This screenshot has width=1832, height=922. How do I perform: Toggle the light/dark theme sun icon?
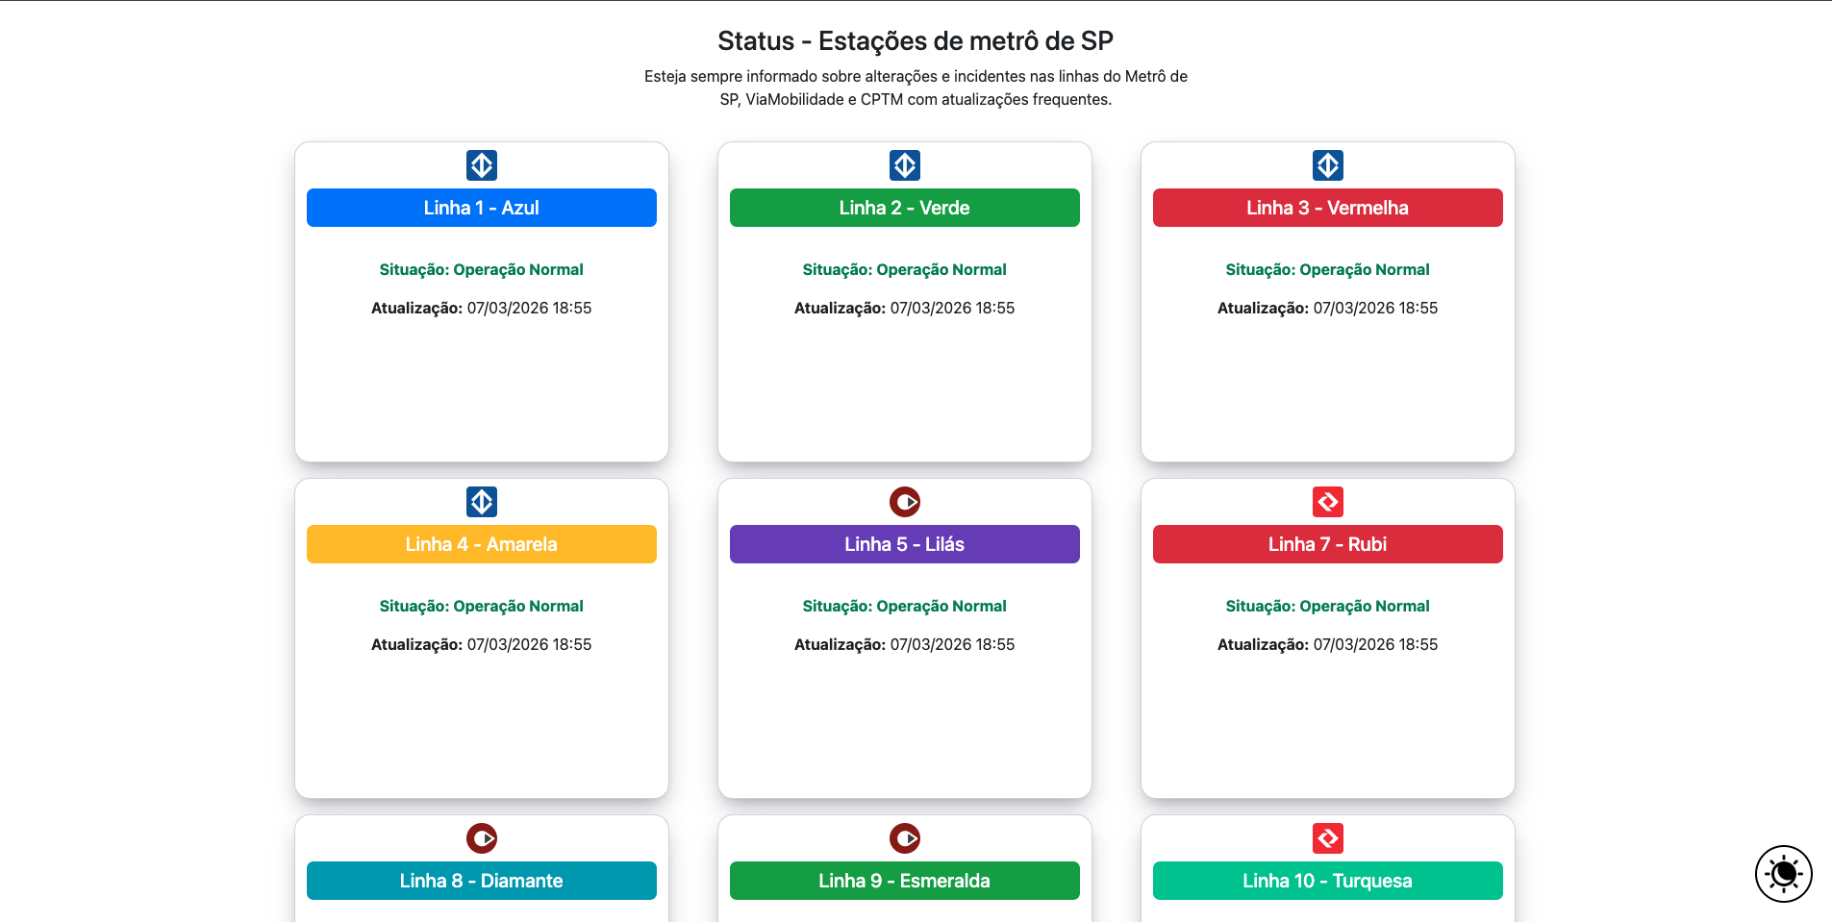point(1782,873)
